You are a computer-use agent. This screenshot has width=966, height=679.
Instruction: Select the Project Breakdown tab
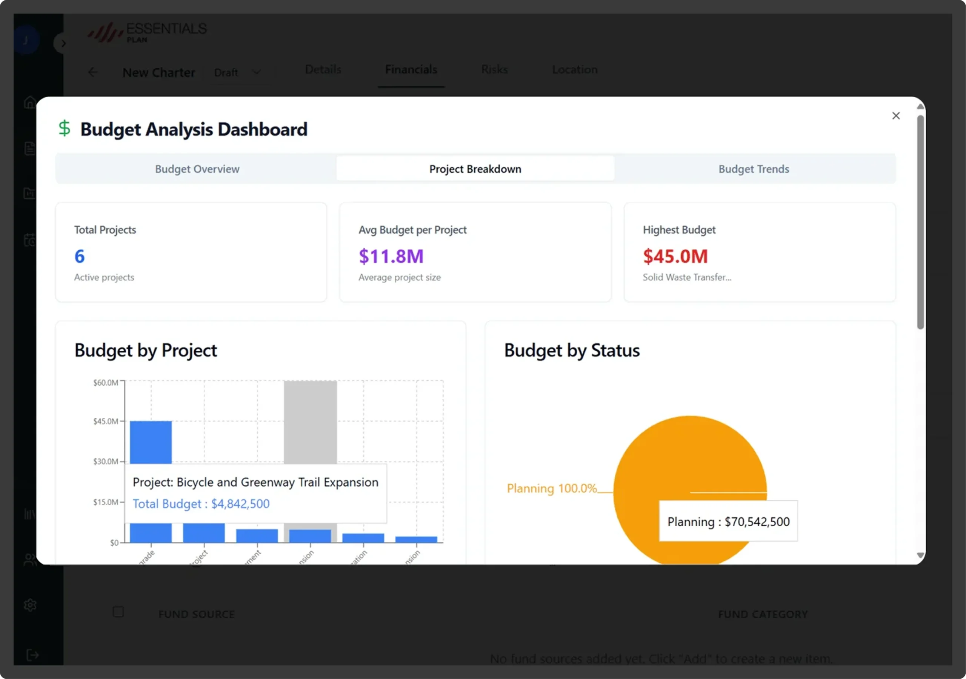(475, 169)
